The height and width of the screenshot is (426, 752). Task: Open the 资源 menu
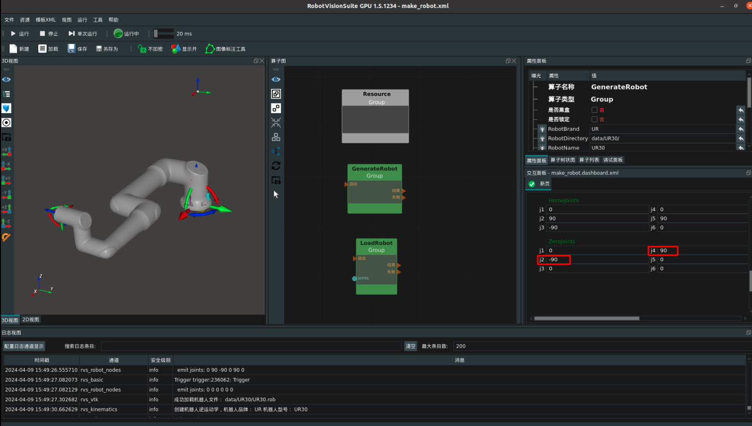pyautogui.click(x=25, y=20)
